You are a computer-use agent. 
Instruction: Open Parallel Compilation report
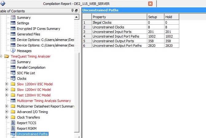click(31, 67)
